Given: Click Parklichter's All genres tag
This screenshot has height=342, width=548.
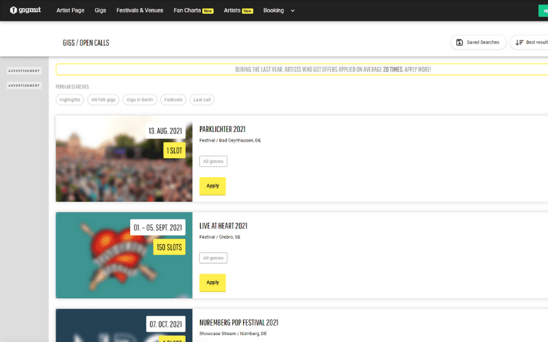Looking at the screenshot, I should tap(213, 161).
